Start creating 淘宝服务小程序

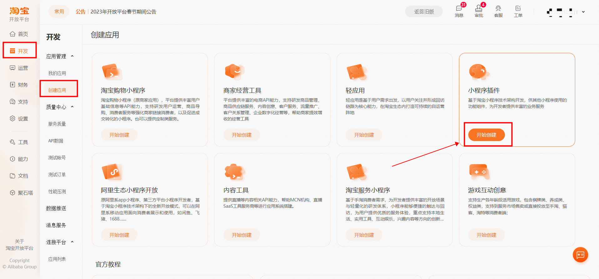pos(364,235)
